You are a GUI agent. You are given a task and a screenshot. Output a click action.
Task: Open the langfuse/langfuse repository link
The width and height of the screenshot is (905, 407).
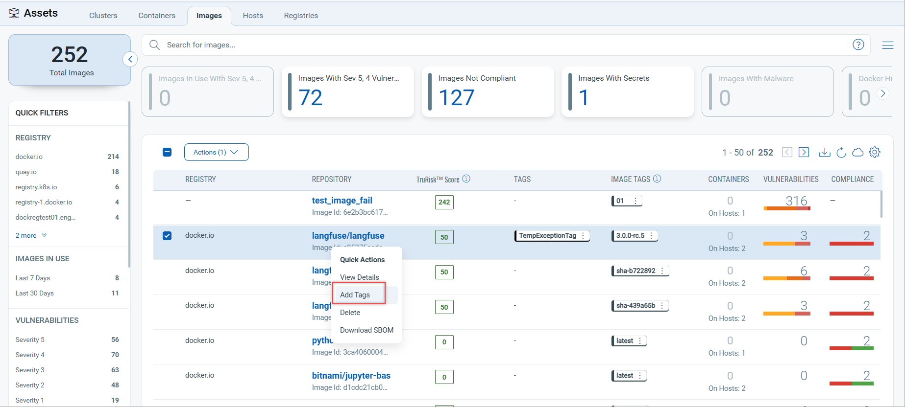348,236
